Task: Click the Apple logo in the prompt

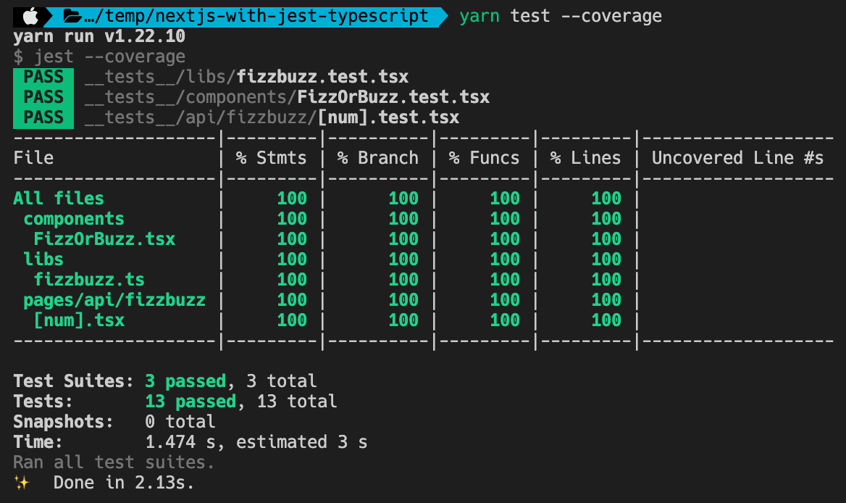Action: 30,16
